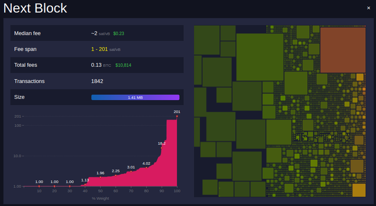Image resolution: width=376 pixels, height=206 pixels.
Task: Click the $0.23 median fee value
Action: tap(119, 33)
